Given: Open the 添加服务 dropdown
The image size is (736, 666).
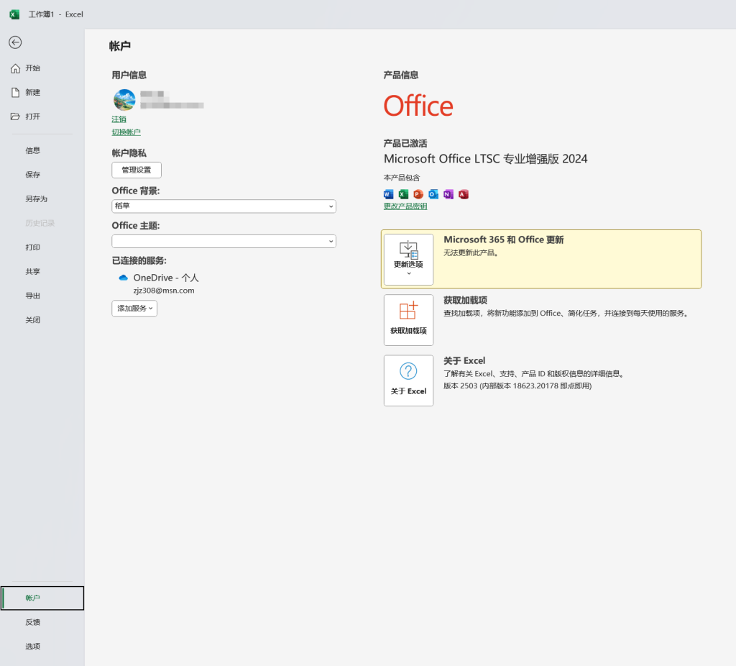Looking at the screenshot, I should 134,308.
